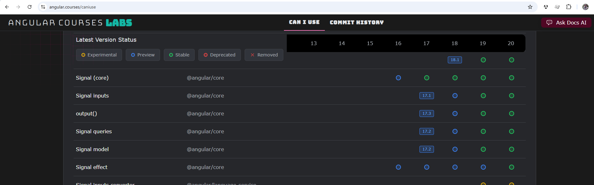Image resolution: width=594 pixels, height=185 pixels.
Task: Open the Angular Courses Labs home logo
Action: click(x=70, y=23)
